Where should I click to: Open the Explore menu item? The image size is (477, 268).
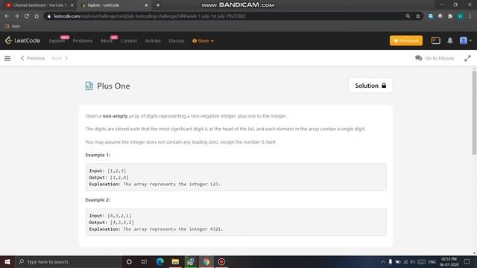coord(57,41)
